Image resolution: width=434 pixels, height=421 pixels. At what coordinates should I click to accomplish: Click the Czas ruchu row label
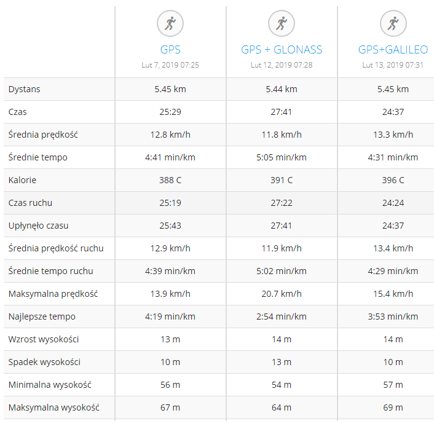click(x=30, y=203)
